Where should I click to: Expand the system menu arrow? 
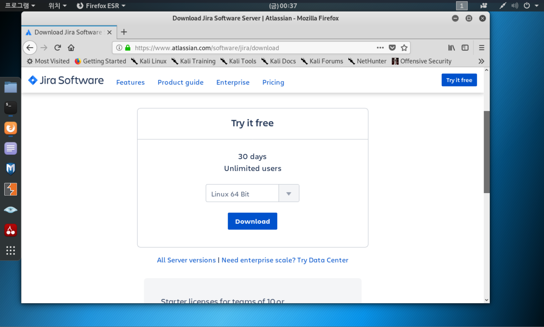click(537, 5)
